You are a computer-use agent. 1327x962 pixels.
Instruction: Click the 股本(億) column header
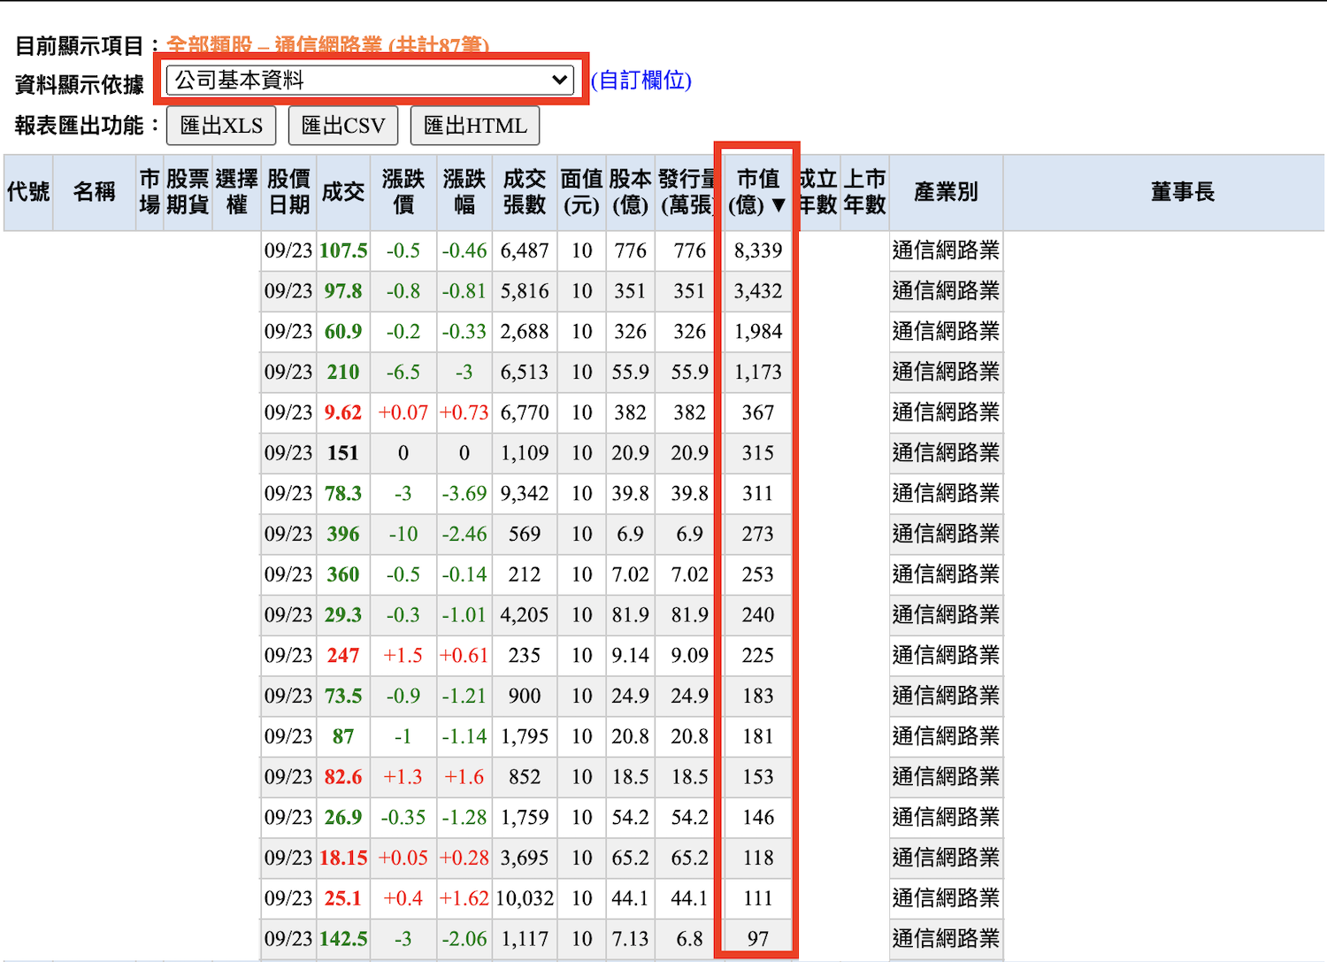[x=630, y=192]
